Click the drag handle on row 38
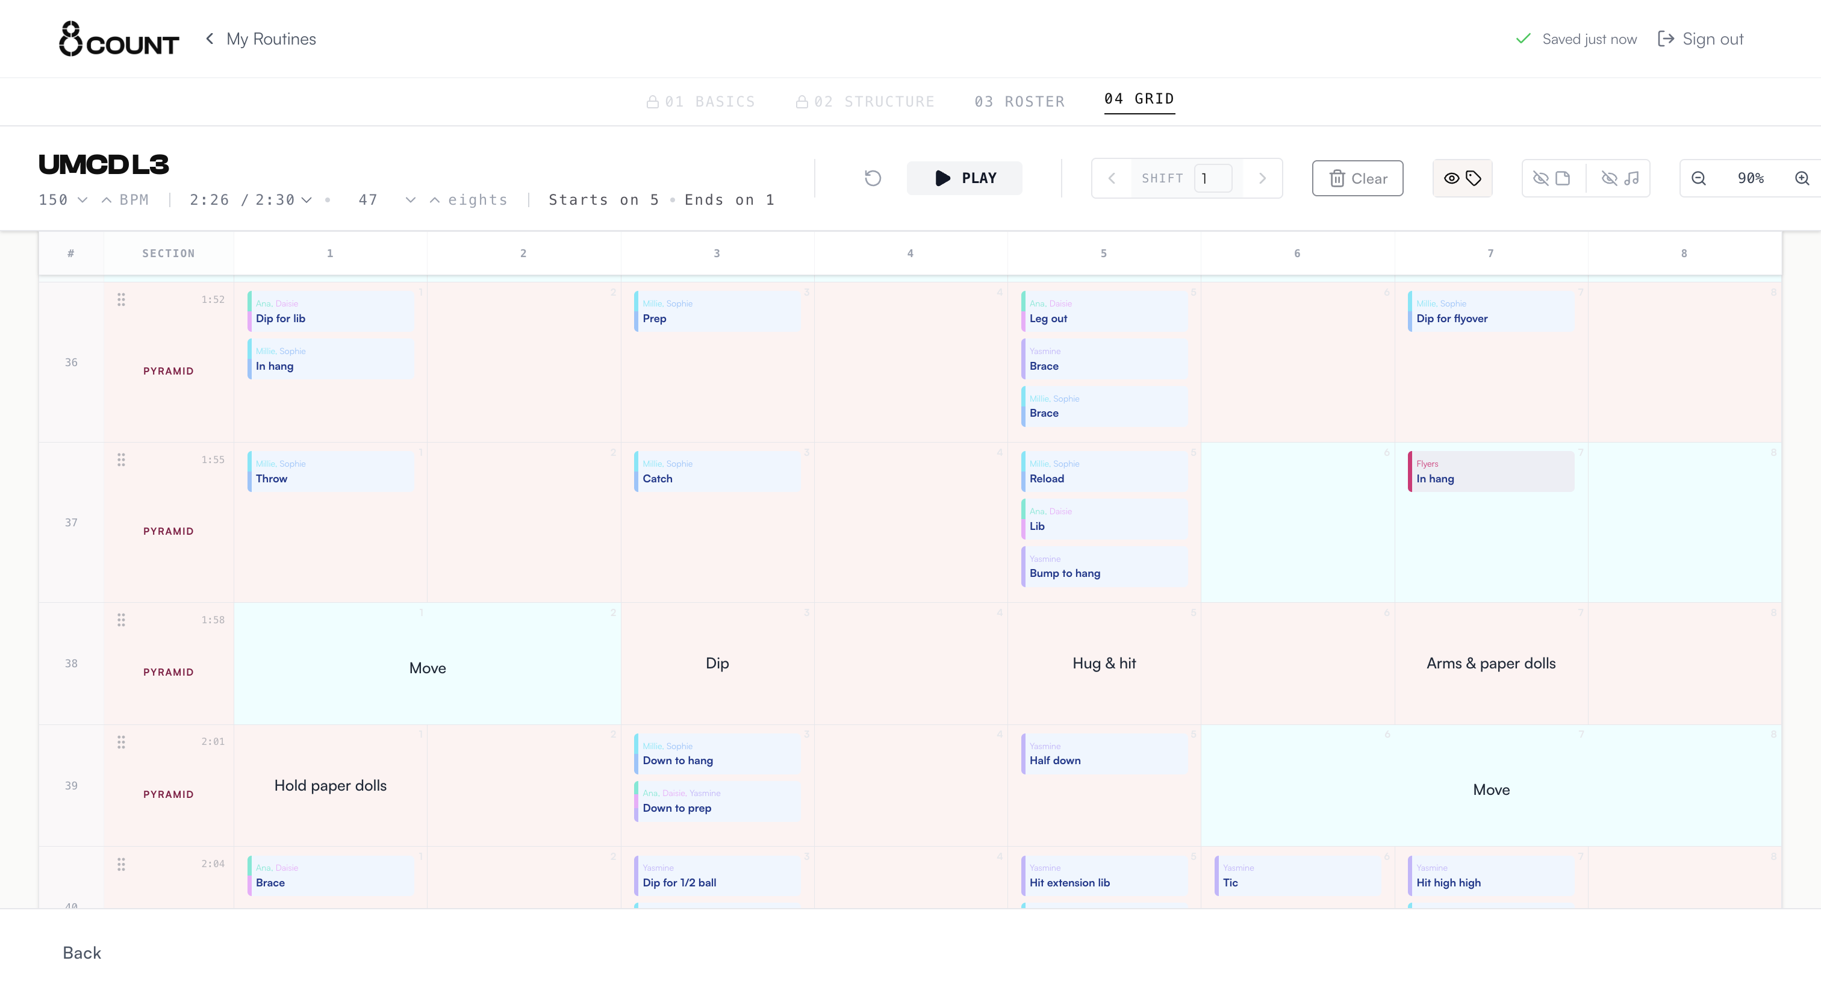The image size is (1821, 996). [121, 620]
